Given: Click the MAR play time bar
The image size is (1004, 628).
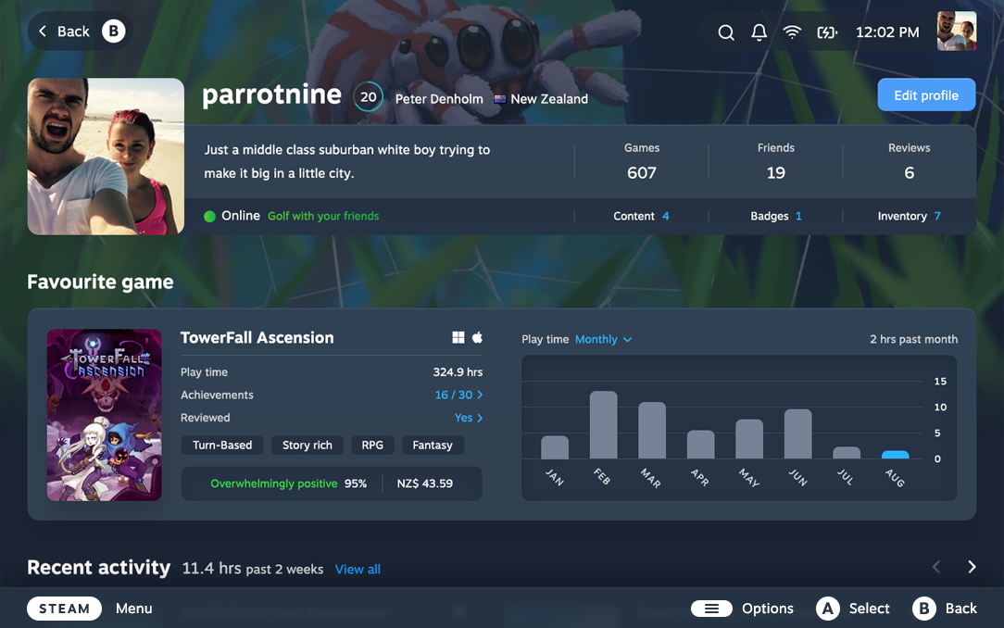Looking at the screenshot, I should pos(652,430).
